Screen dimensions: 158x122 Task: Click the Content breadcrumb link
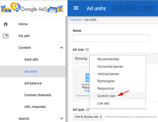pyautogui.click(x=76, y=20)
